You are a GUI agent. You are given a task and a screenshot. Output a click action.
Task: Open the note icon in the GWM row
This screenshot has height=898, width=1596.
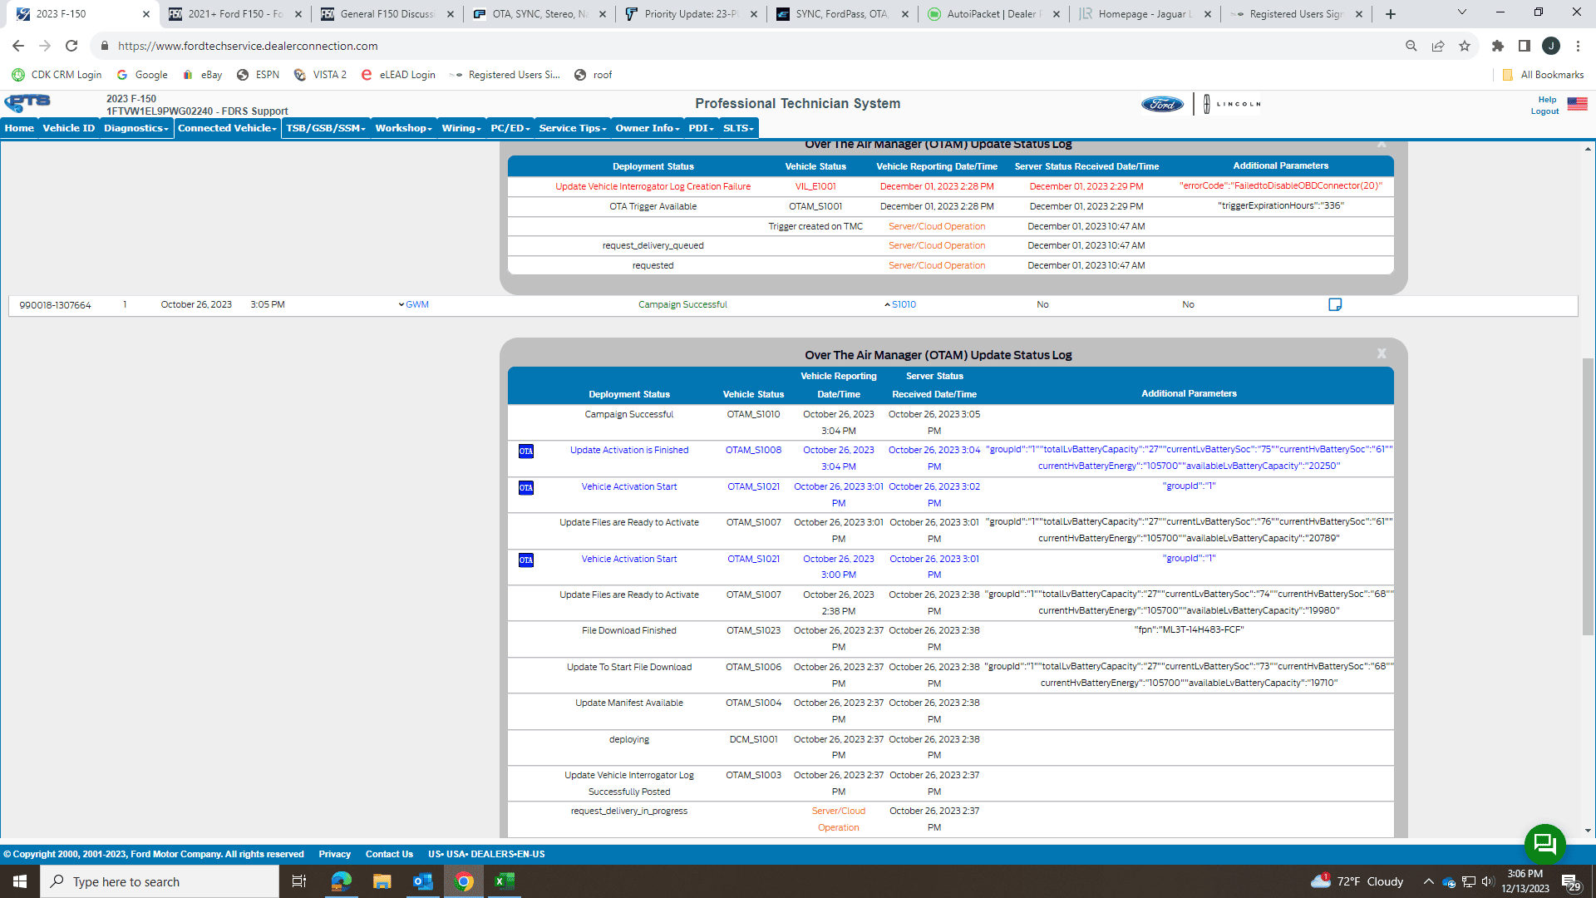click(1335, 304)
